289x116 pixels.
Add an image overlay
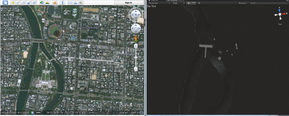(x=29, y=3)
